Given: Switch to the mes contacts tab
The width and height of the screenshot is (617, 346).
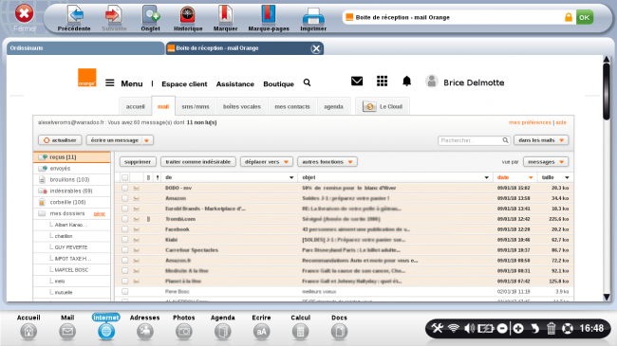Looking at the screenshot, I should [x=292, y=106].
